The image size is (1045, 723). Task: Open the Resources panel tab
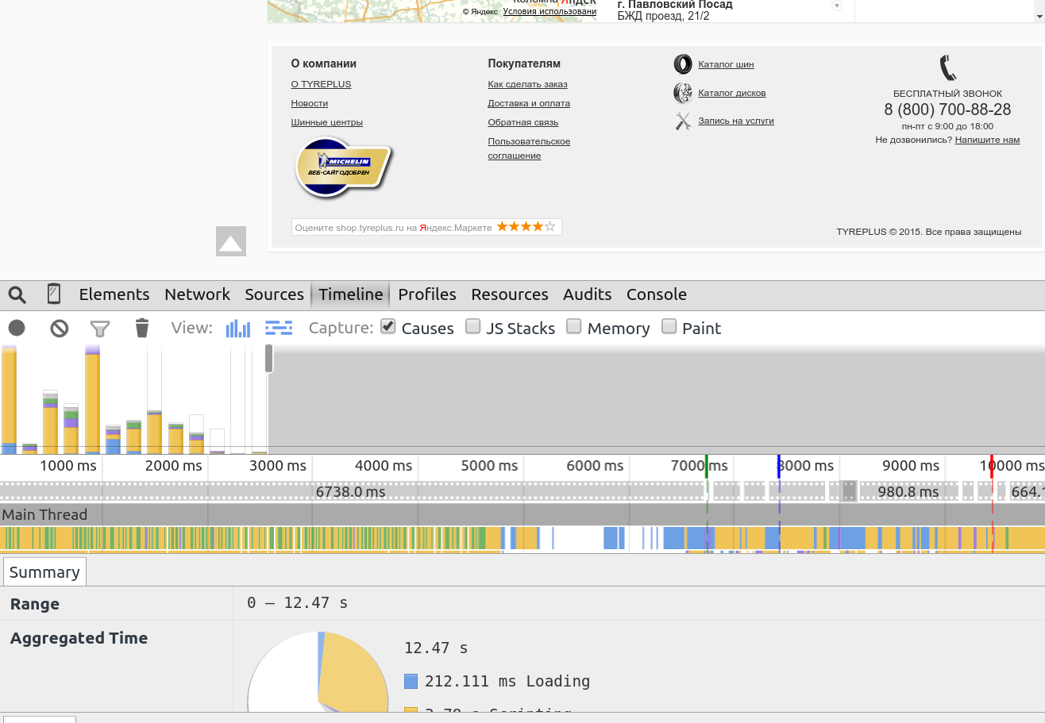pos(510,294)
